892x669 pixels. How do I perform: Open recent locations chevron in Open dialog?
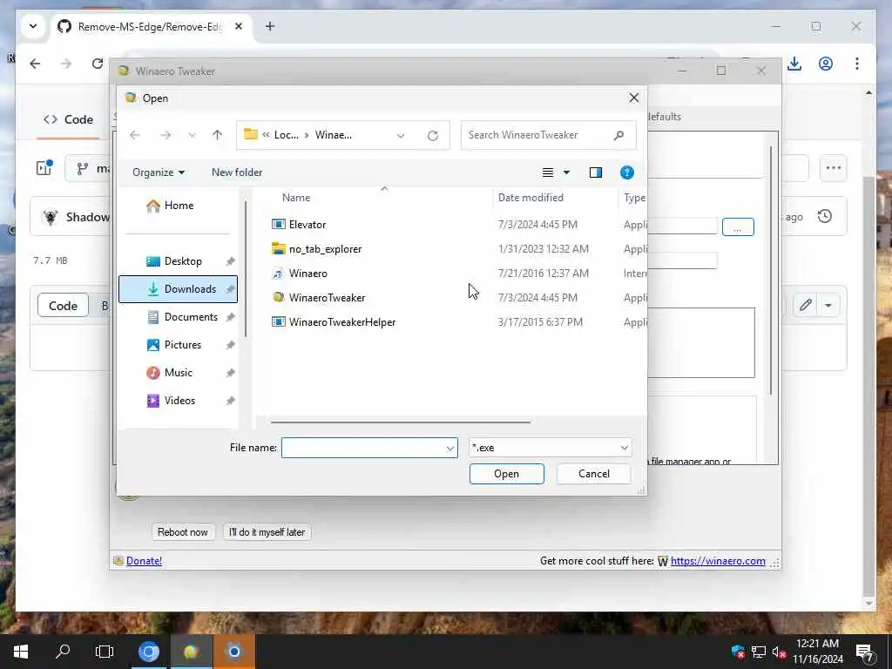pyautogui.click(x=192, y=135)
